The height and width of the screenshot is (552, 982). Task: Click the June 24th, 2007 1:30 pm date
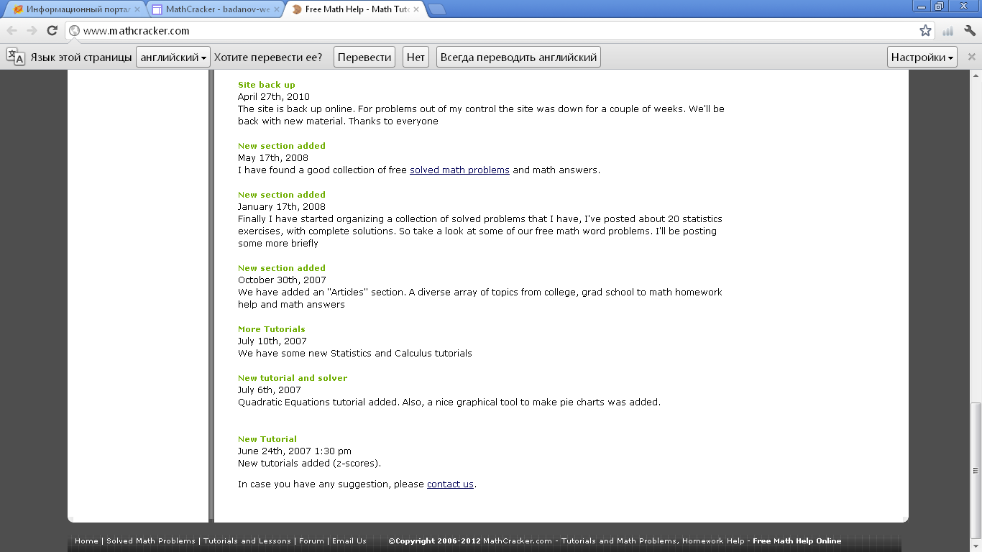[x=295, y=451]
